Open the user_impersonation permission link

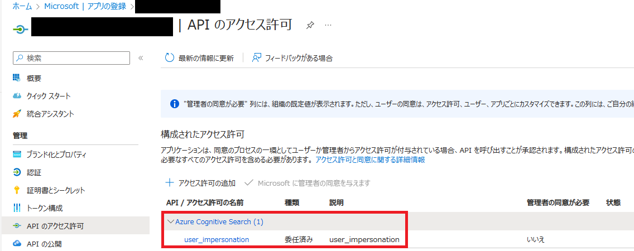click(x=217, y=240)
